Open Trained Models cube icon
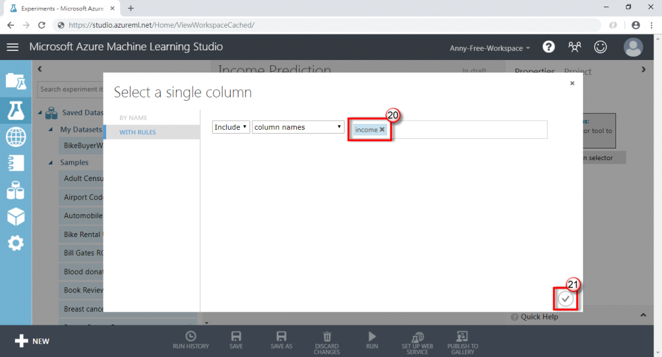 click(x=16, y=217)
